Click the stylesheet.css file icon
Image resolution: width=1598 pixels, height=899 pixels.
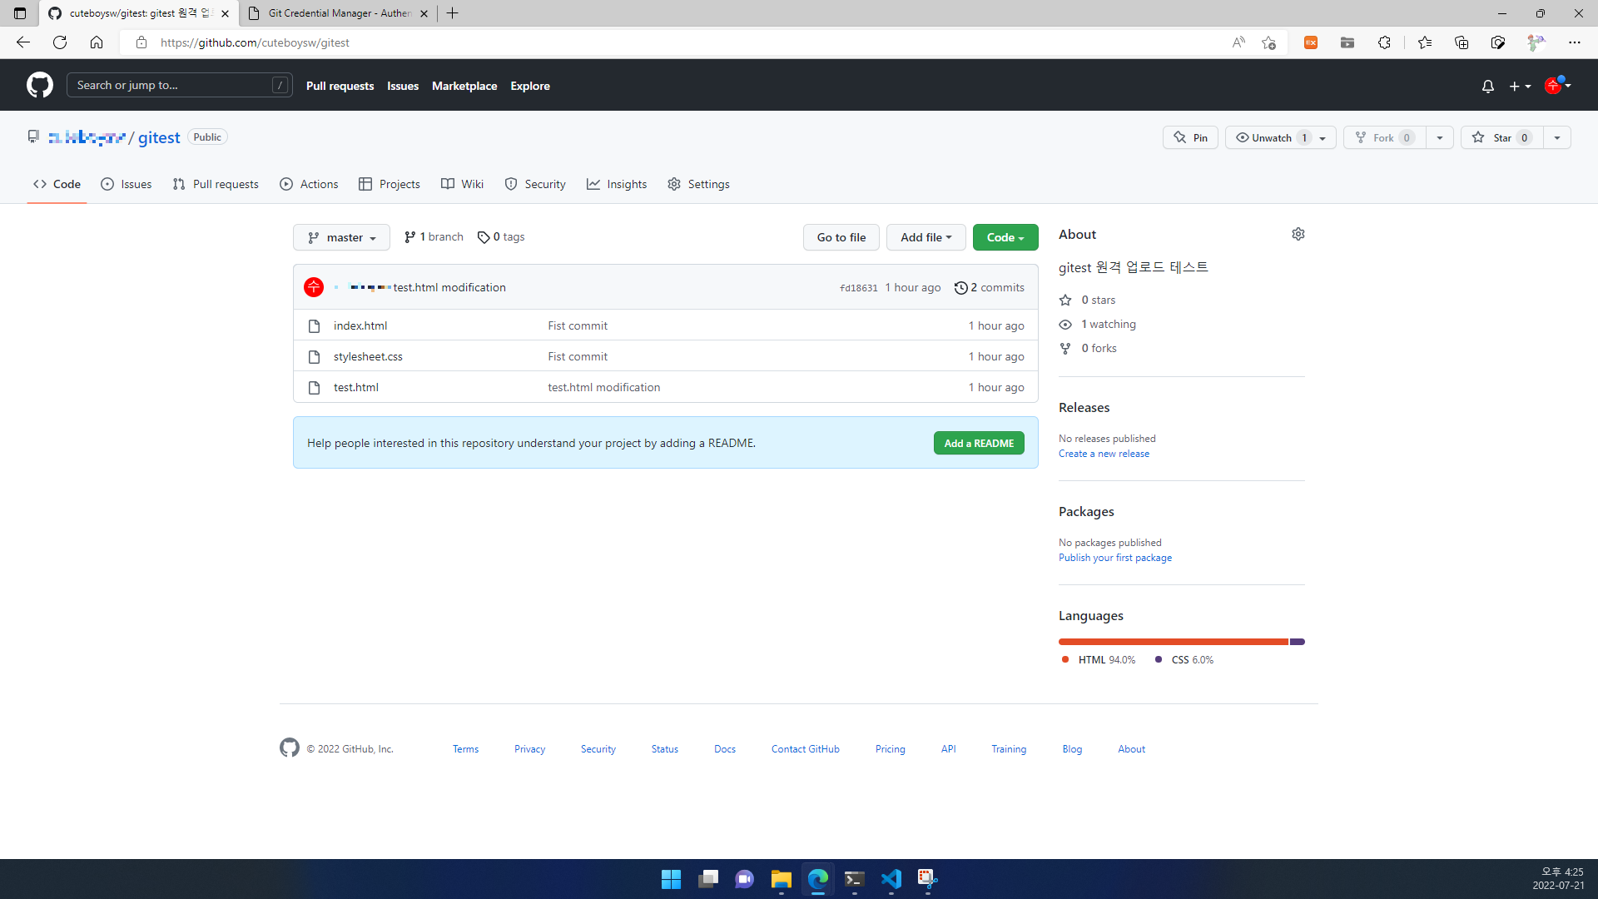(314, 357)
